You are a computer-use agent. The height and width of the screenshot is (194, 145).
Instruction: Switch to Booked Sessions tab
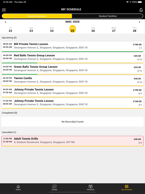[x=37, y=16]
